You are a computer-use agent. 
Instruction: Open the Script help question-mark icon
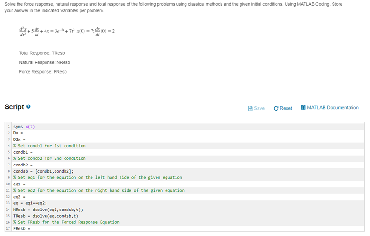pyautogui.click(x=28, y=106)
